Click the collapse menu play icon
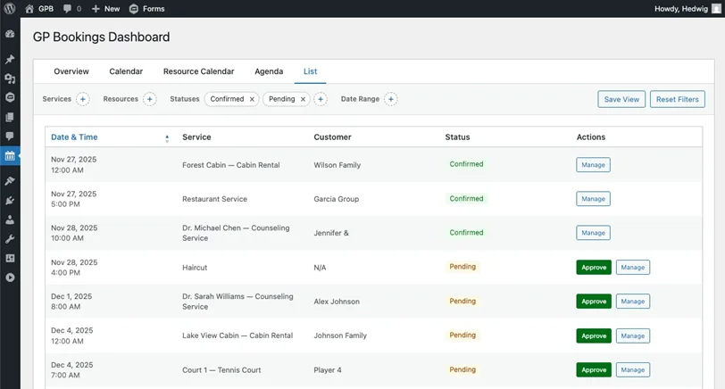The height and width of the screenshot is (389, 725). tap(10, 277)
